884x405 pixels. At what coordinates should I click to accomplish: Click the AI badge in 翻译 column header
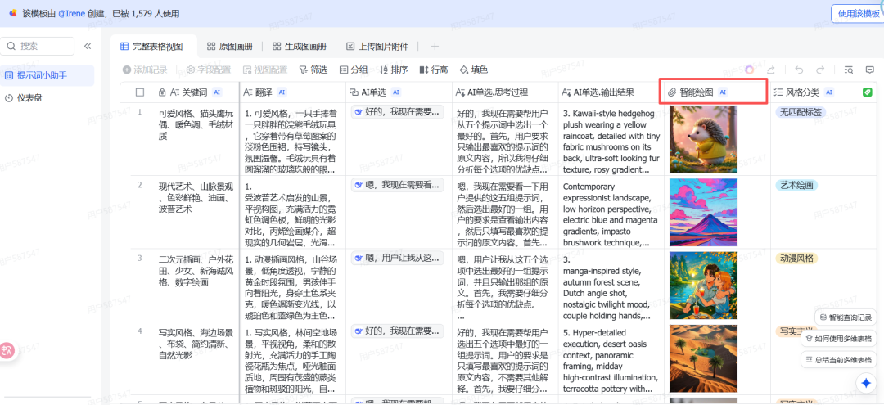click(282, 92)
